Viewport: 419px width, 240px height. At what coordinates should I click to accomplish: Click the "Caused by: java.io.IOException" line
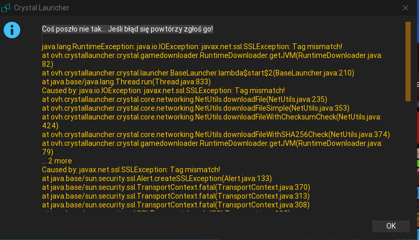pyautogui.click(x=167, y=91)
